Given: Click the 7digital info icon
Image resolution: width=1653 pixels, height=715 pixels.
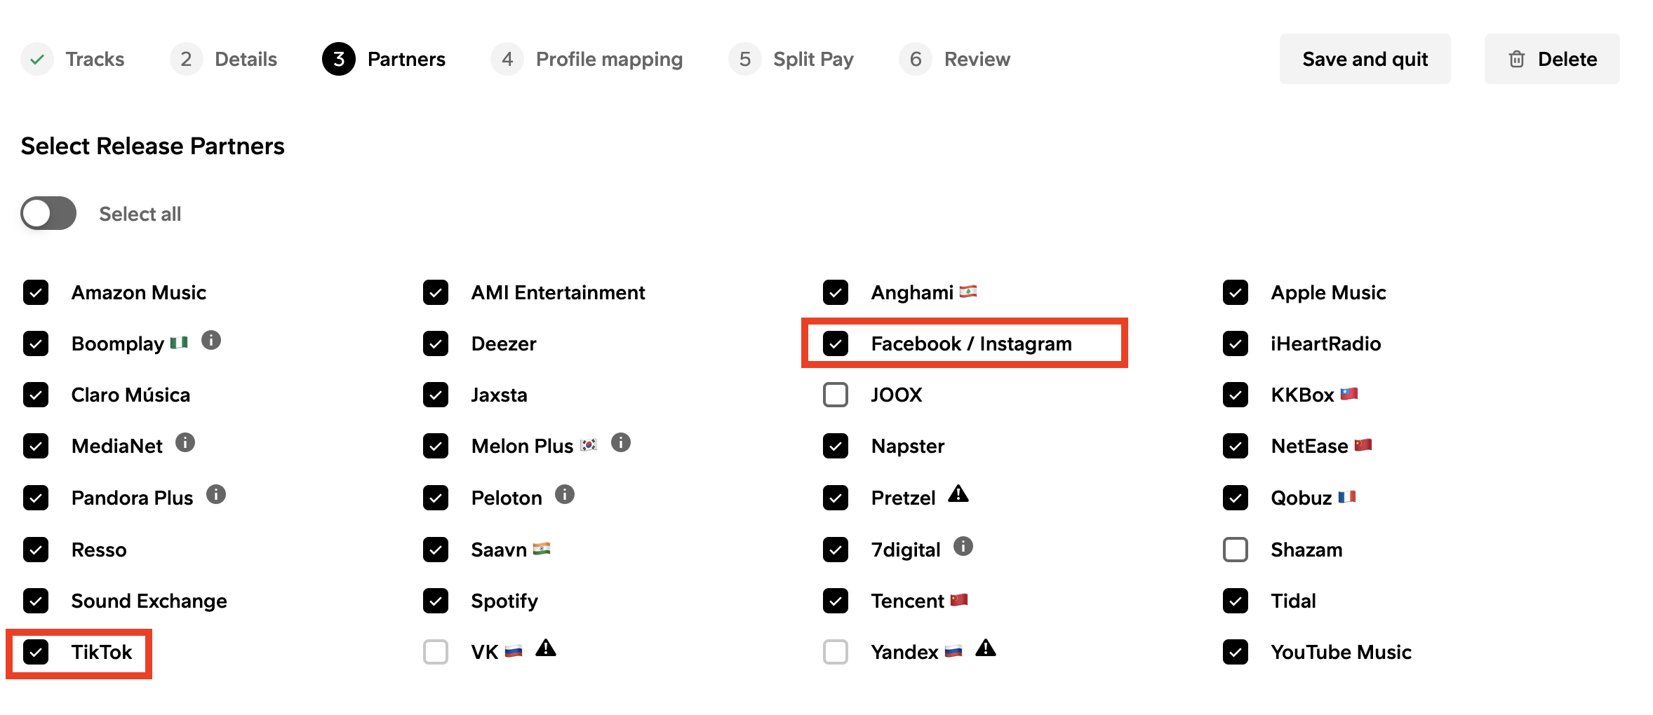Looking at the screenshot, I should pos(963,547).
